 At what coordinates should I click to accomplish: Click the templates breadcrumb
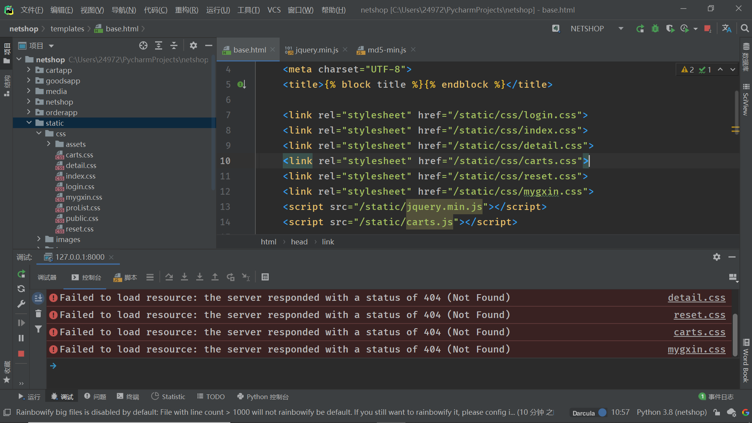point(67,29)
